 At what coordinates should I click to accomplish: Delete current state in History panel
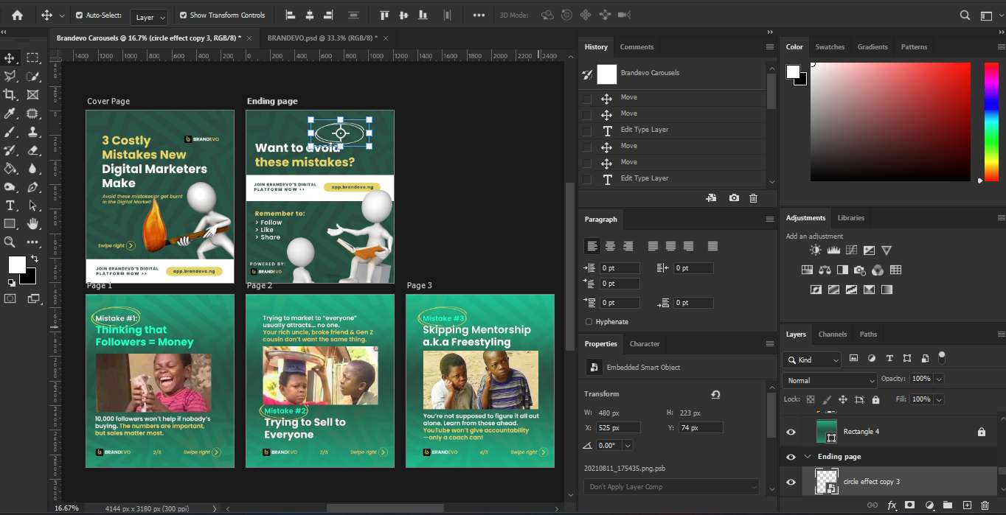(753, 198)
